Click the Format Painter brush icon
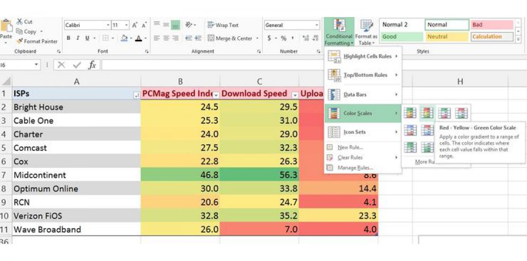Image resolution: width=527 pixels, height=261 pixels. click(x=19, y=41)
